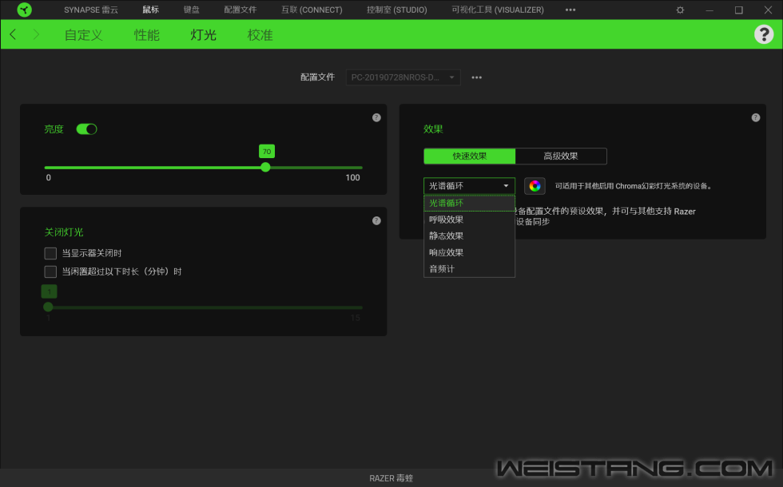The width and height of the screenshot is (783, 487).
Task: Click the 100 brightness maximum label
Action: [x=352, y=177]
